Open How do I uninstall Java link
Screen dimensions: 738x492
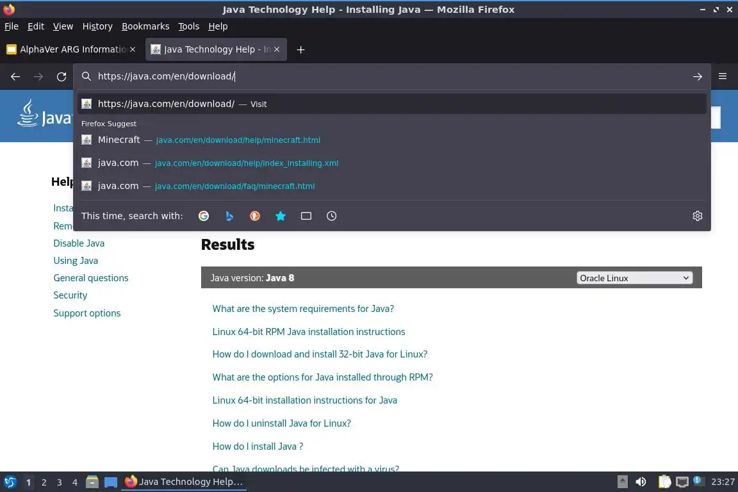pyautogui.click(x=281, y=423)
